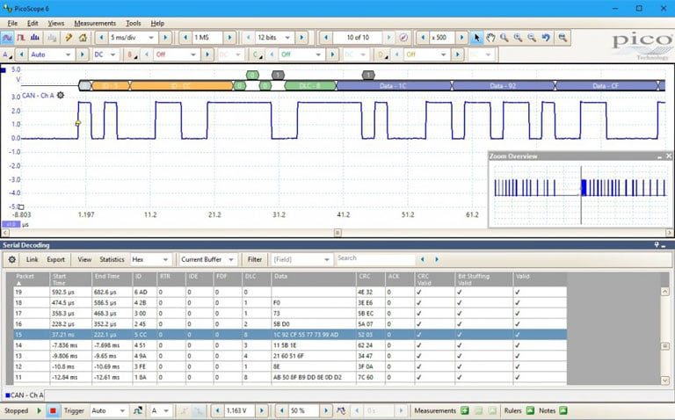This screenshot has height=420, width=675.
Task: Open the CAN decoder settings gear
Action: click(61, 95)
